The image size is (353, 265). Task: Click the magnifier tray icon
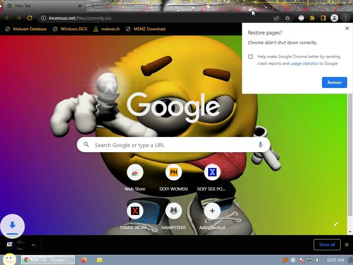pyautogui.click(x=285, y=260)
